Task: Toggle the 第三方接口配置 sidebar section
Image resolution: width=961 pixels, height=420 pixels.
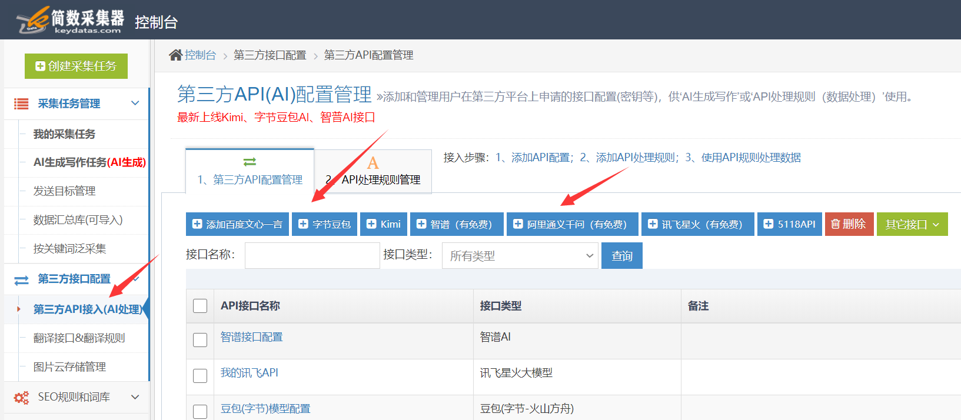Action: pyautogui.click(x=77, y=279)
